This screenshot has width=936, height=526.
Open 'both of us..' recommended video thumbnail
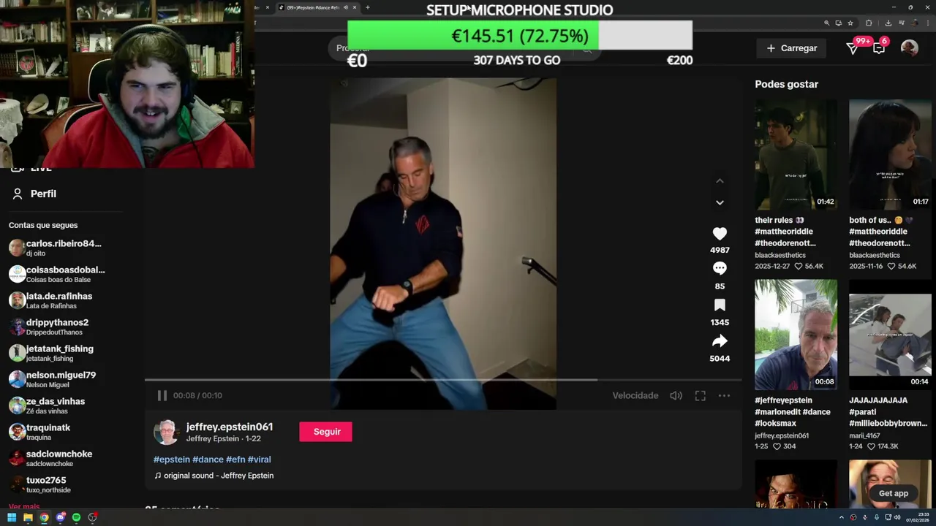[890, 155]
